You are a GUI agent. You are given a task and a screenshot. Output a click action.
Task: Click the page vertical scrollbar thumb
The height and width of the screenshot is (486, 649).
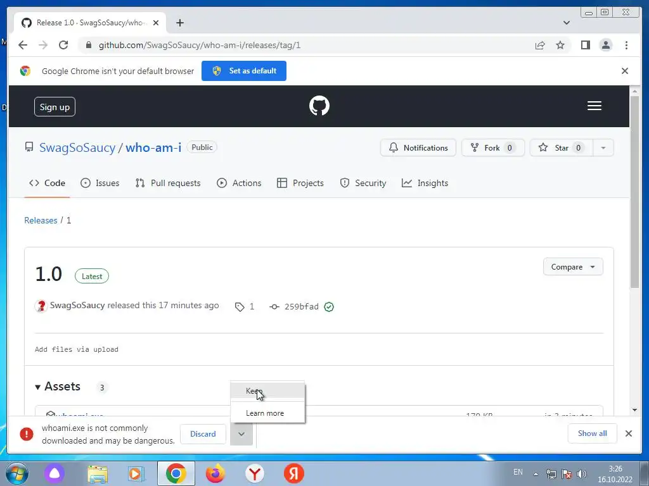(634, 192)
